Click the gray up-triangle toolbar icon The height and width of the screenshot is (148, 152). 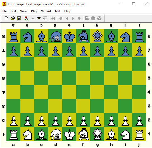pos(33,18)
